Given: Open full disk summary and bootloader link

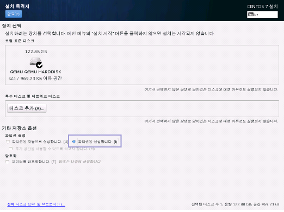Looking at the screenshot, I should tap(36, 204).
